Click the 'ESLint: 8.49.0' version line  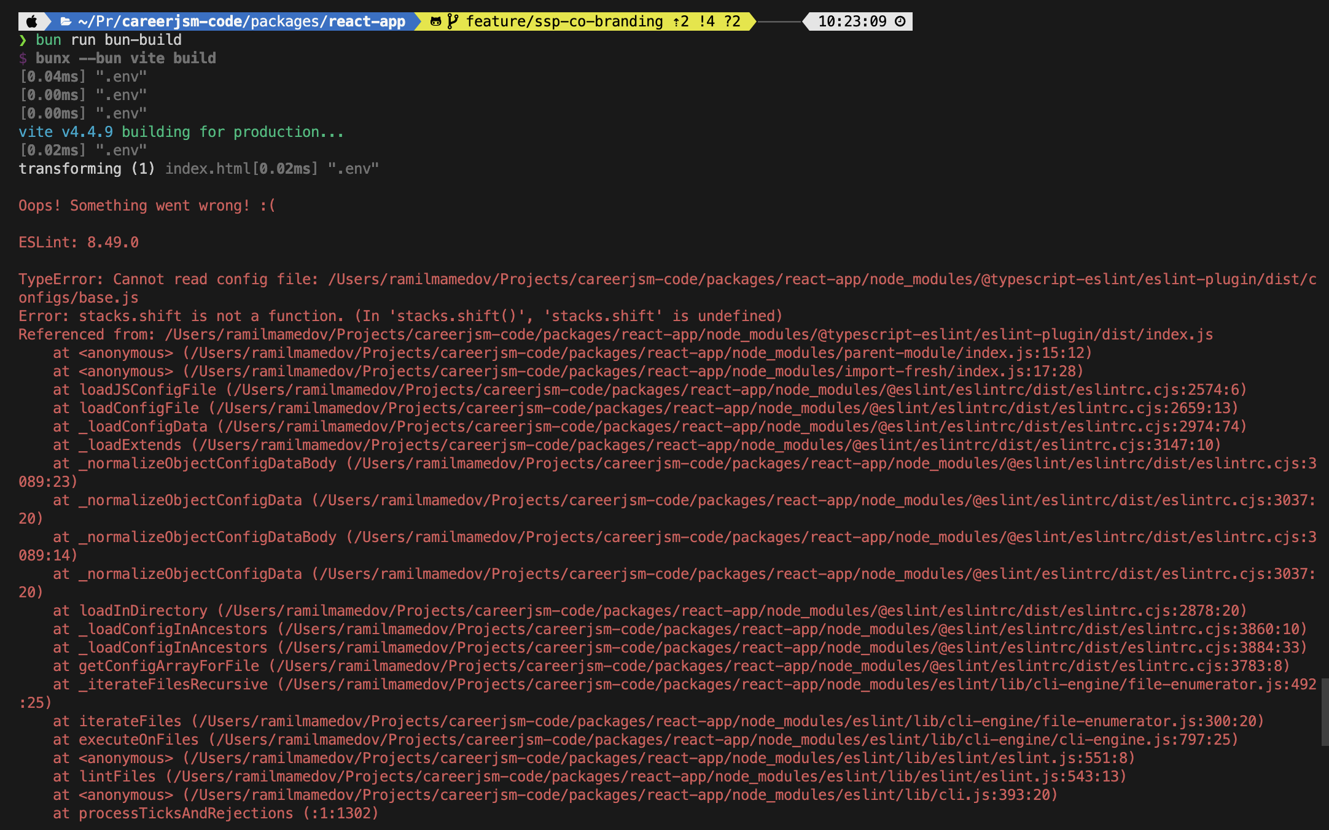tap(79, 242)
